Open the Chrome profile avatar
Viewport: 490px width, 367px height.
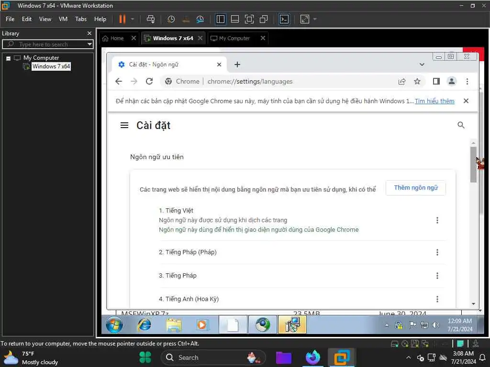(452, 81)
